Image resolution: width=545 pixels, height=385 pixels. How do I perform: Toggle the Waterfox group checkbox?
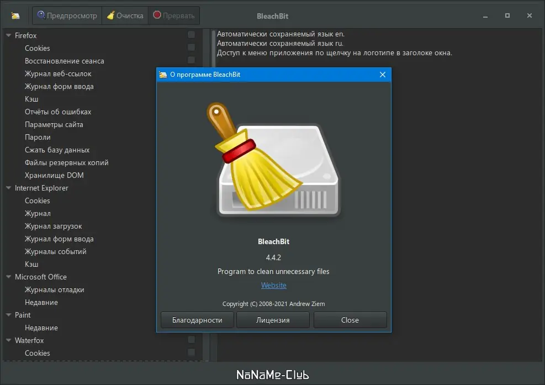click(191, 340)
